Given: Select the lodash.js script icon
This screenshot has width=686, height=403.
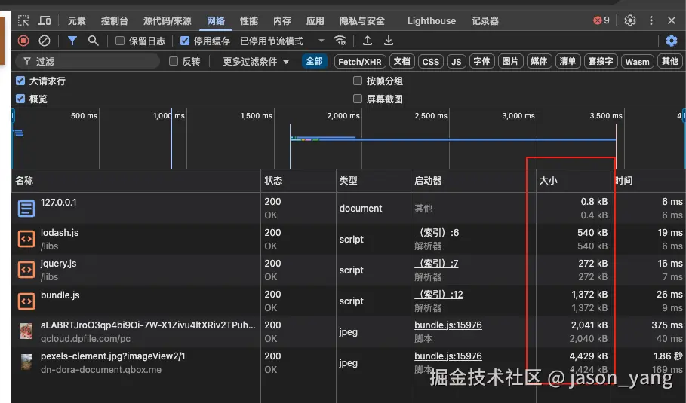Looking at the screenshot, I should tap(26, 240).
